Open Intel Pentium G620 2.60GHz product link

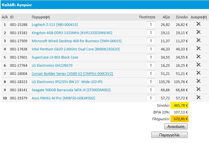click(x=76, y=49)
